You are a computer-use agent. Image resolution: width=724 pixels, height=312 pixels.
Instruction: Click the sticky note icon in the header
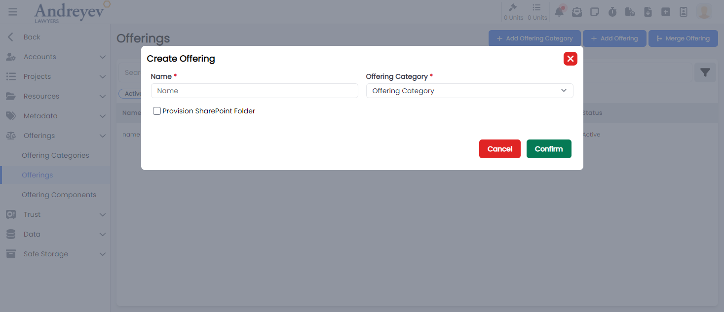coord(595,11)
